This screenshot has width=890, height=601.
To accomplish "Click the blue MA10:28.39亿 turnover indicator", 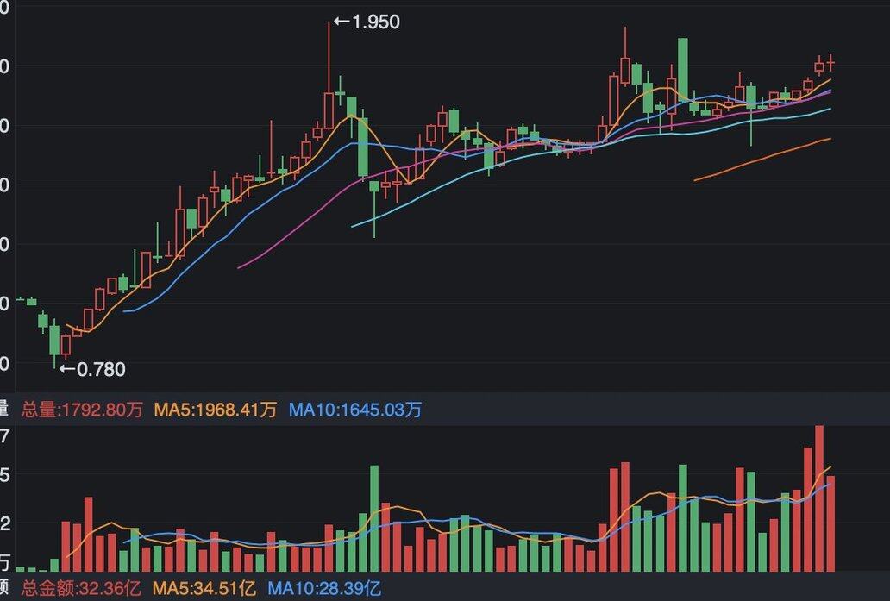I will [324, 590].
